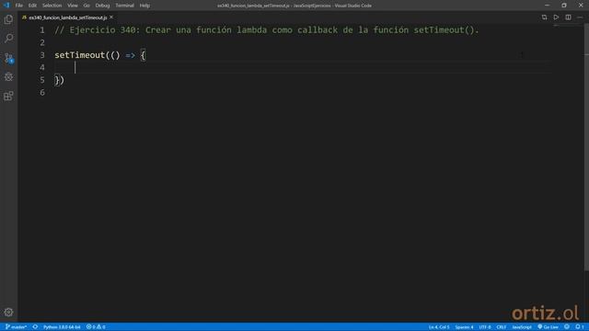Close the ex340_funcion_lambda_setTimeout.js tab
This screenshot has width=589, height=331.
pyautogui.click(x=111, y=17)
